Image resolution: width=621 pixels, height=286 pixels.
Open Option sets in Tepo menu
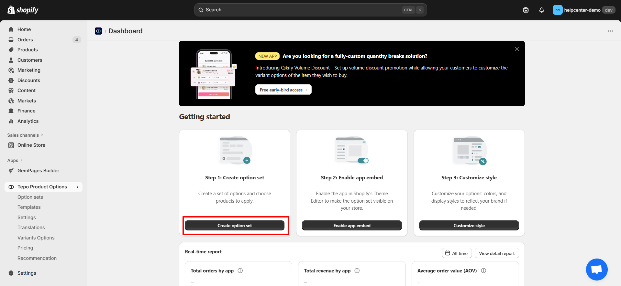[x=30, y=197]
